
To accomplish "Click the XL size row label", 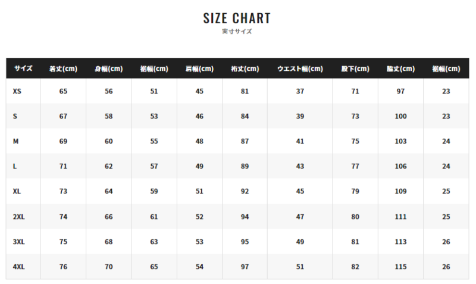I will coord(17,191).
